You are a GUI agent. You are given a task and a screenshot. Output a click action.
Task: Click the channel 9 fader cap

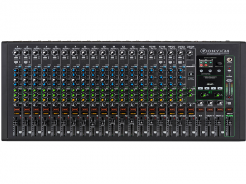pyautogui.click(x=92, y=125)
